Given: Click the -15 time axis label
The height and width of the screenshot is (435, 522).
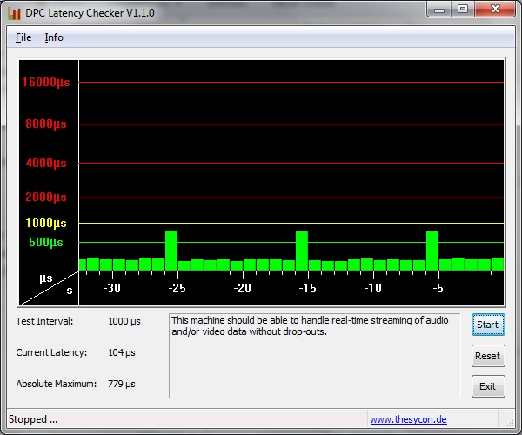Looking at the screenshot, I should (x=308, y=288).
